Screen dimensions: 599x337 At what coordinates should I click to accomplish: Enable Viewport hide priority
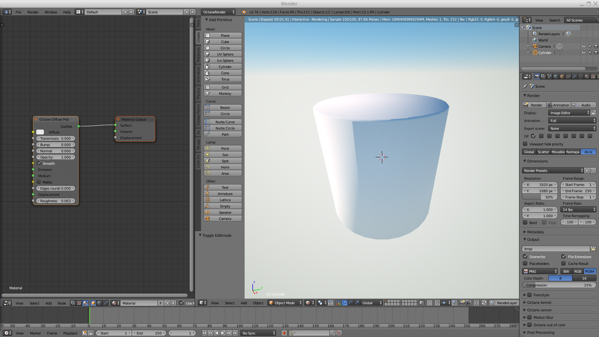coord(525,144)
